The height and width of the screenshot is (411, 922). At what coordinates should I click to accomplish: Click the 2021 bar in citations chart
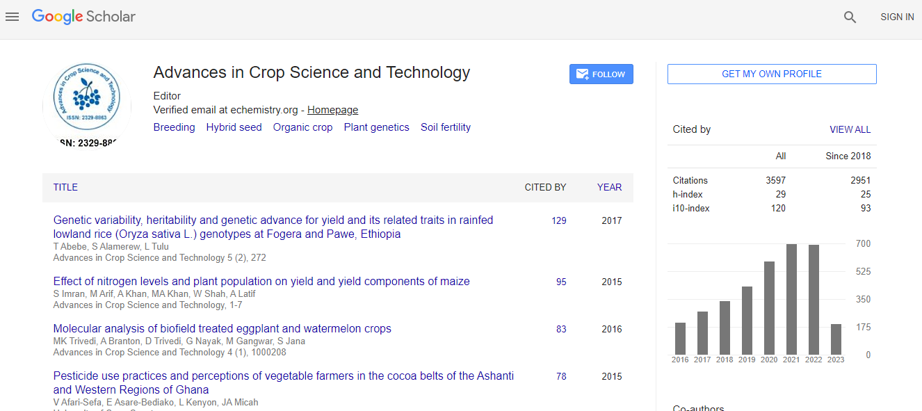791,299
